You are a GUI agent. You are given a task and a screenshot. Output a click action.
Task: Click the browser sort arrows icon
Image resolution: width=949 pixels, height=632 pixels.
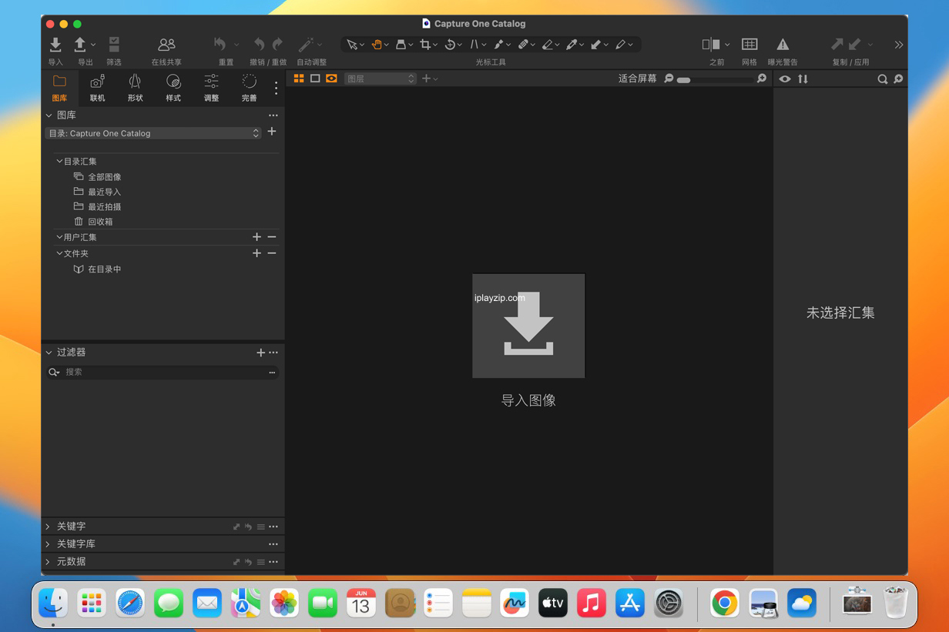tap(803, 79)
